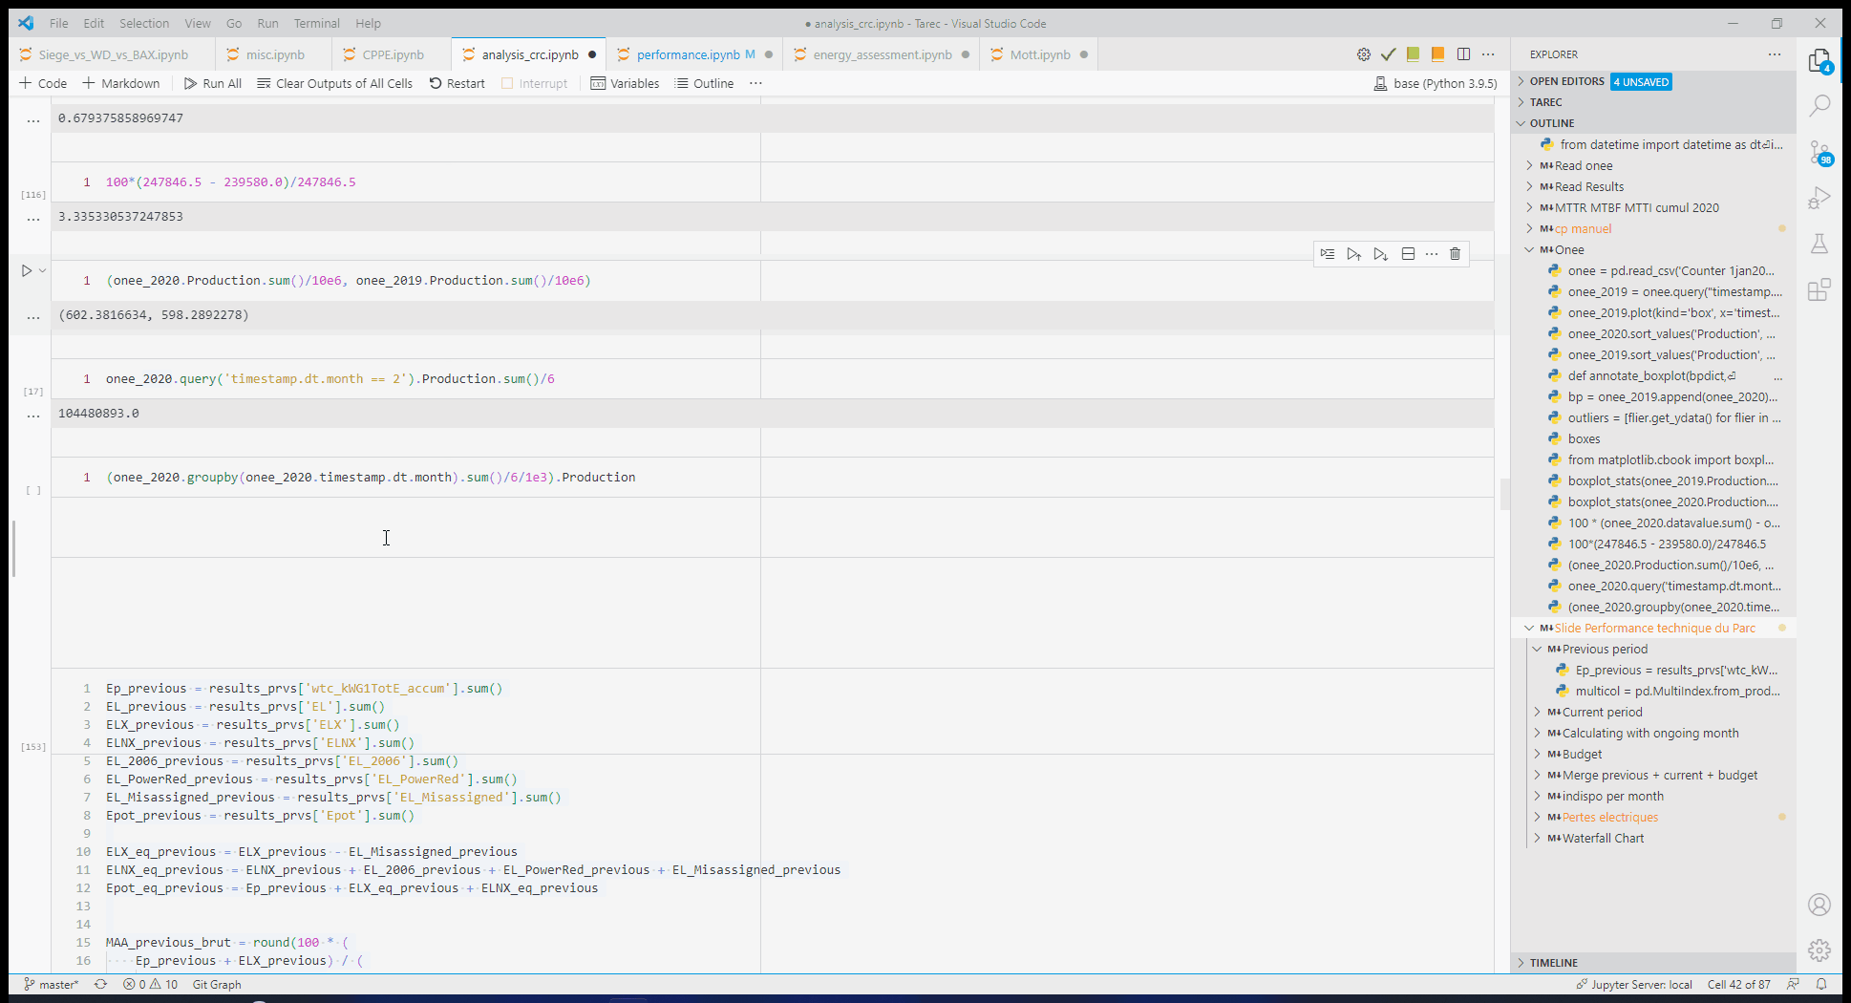The height and width of the screenshot is (1003, 1851).
Task: Switch to the Mott.ipynb tab
Action: pyautogui.click(x=1039, y=54)
